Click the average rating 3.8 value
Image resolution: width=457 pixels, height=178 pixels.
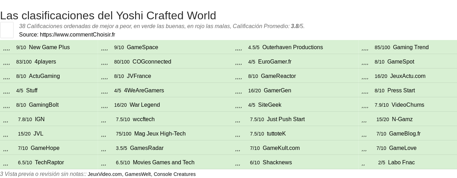pyautogui.click(x=295, y=26)
